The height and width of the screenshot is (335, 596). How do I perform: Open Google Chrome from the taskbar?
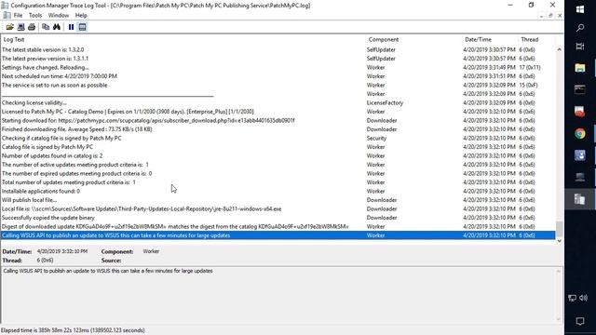(580, 134)
